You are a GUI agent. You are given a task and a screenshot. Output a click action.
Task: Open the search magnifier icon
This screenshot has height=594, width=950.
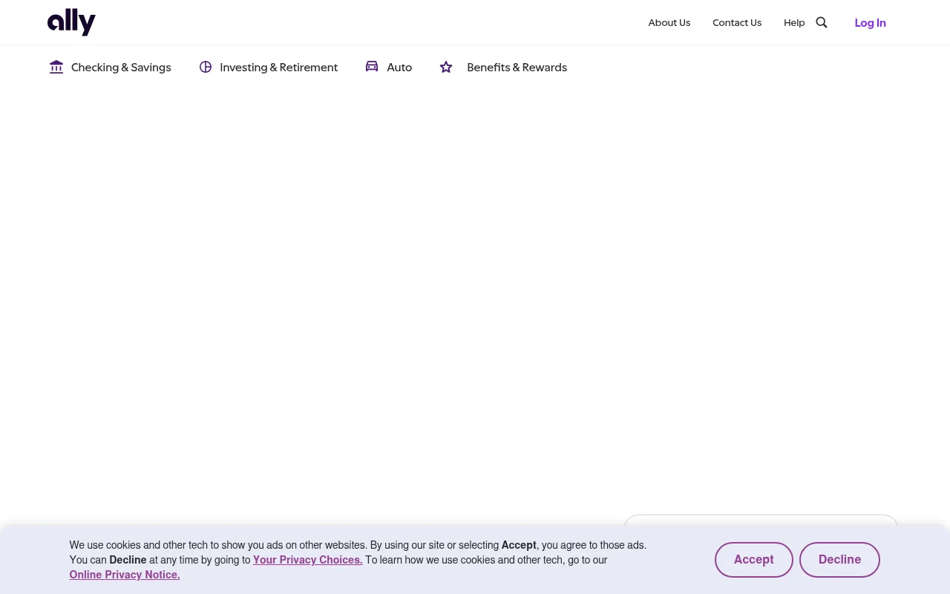[822, 22]
